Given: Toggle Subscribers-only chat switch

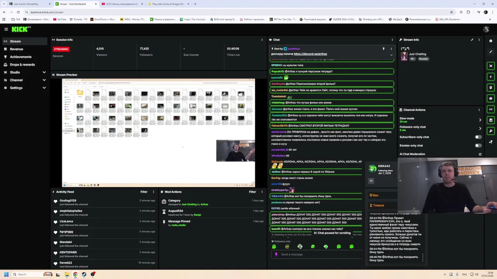Looking at the screenshot, I should [x=478, y=137].
